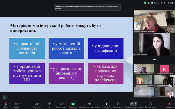Expand video options arrow next to Видео
This screenshot has width=175, height=109.
[20, 104]
